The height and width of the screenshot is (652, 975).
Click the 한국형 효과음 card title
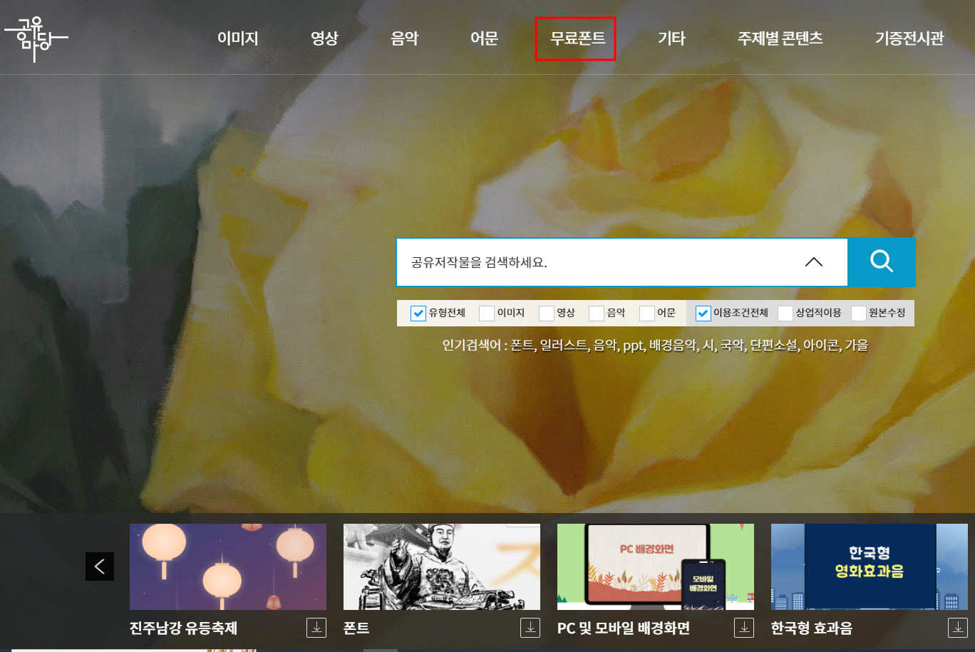tap(812, 628)
